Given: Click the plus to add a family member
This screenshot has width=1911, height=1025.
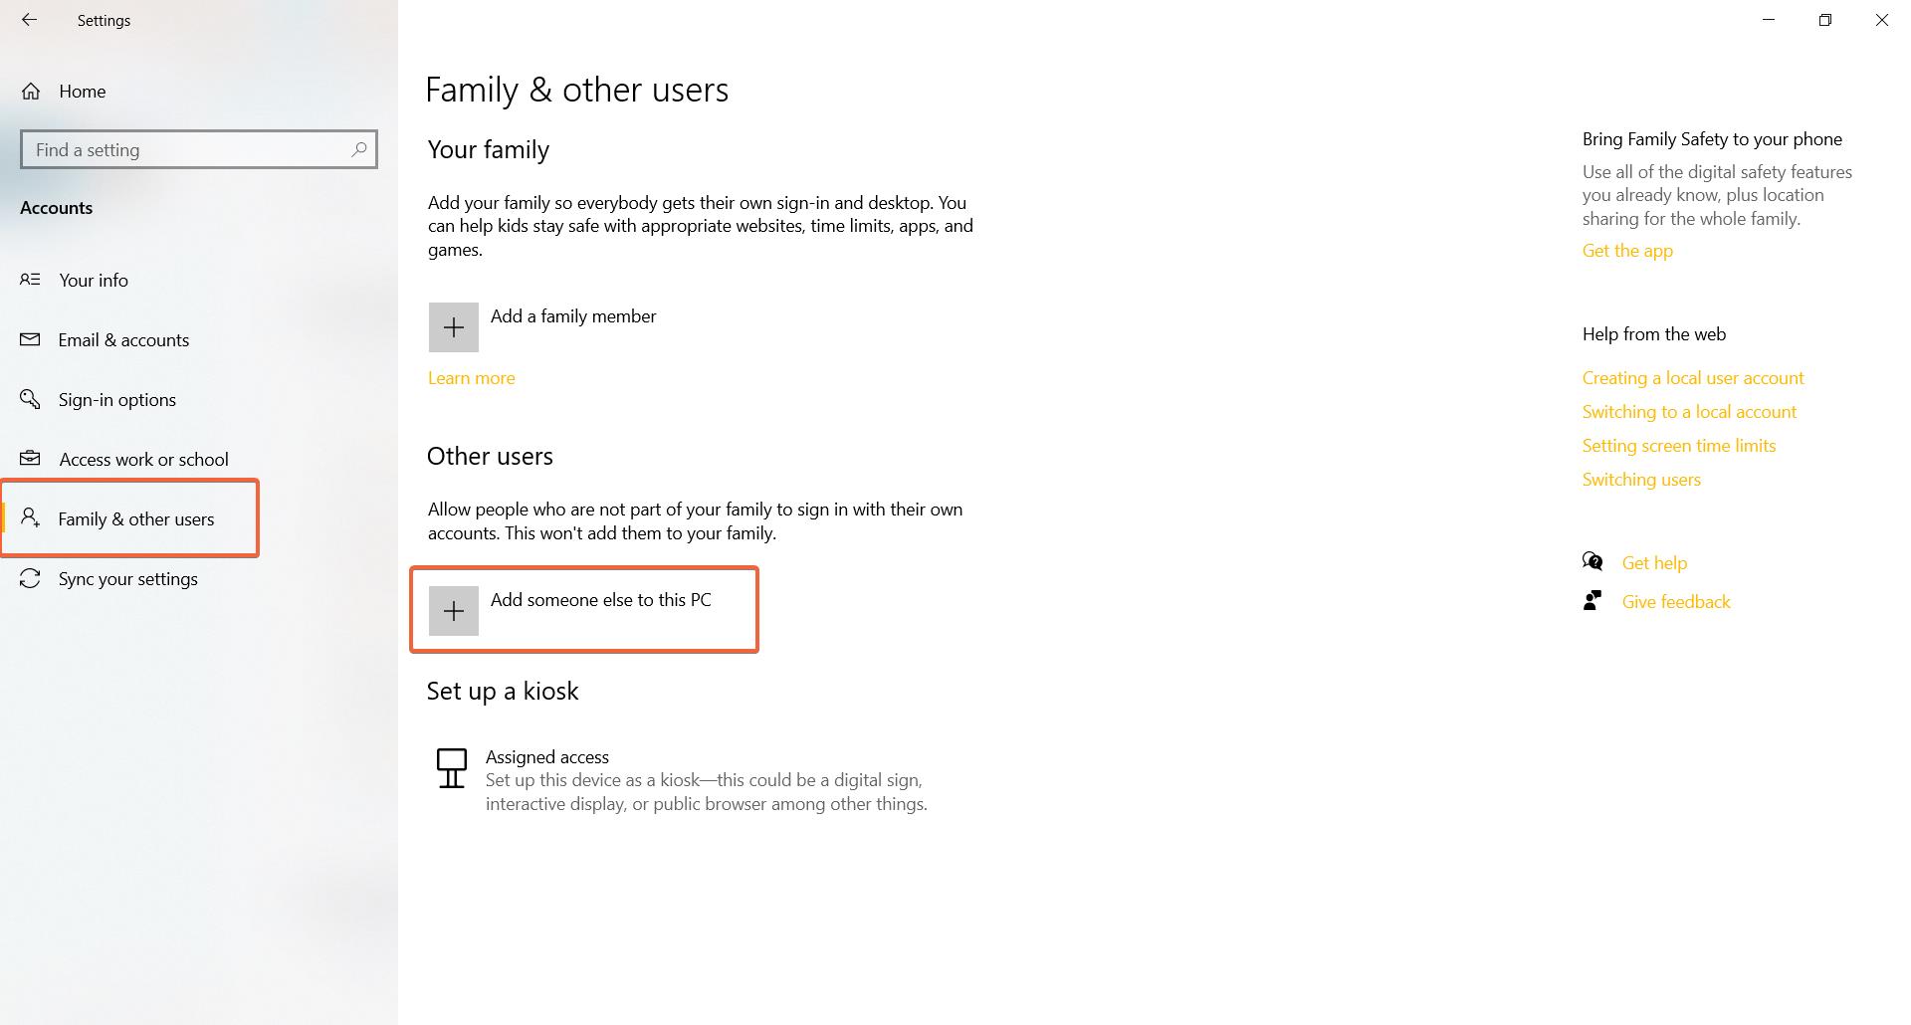Looking at the screenshot, I should 453,327.
